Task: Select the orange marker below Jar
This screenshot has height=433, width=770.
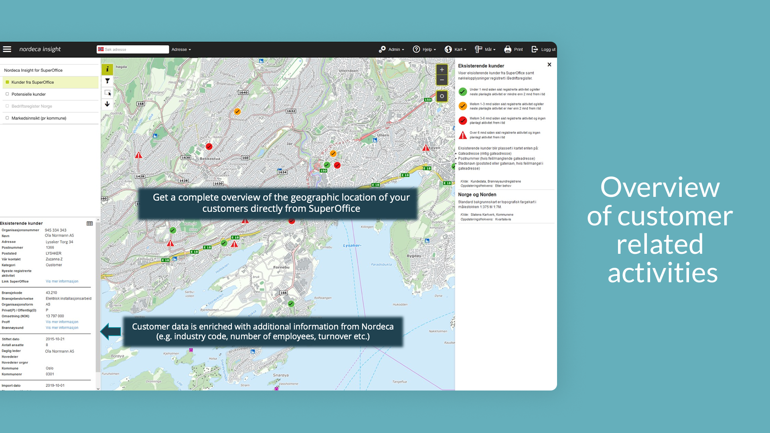Action: point(333,154)
